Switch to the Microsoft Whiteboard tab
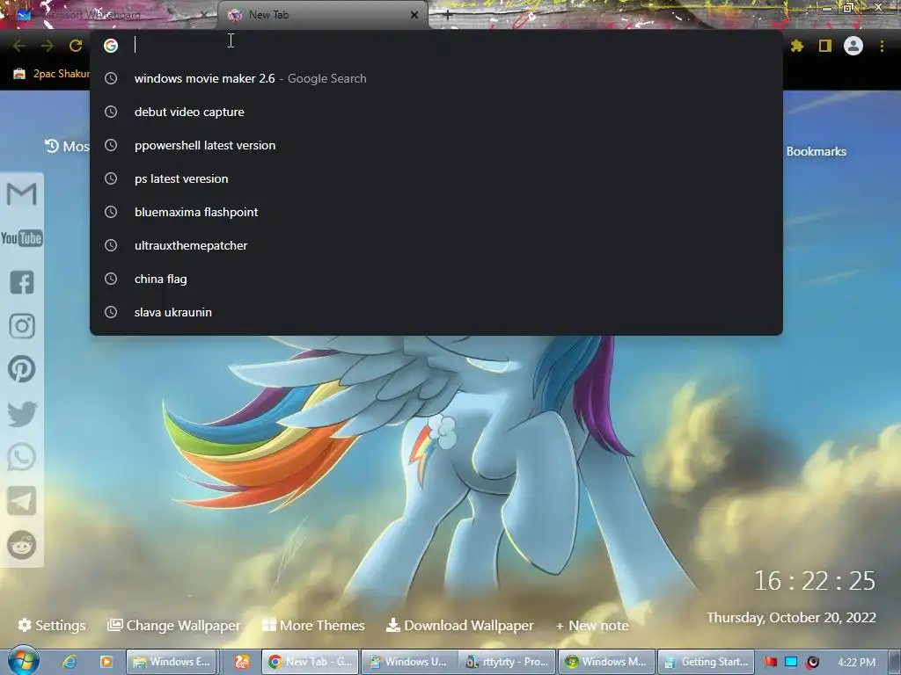The height and width of the screenshot is (675, 901). coord(109,15)
